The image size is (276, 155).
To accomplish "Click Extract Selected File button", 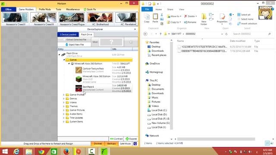I will click(75, 40).
